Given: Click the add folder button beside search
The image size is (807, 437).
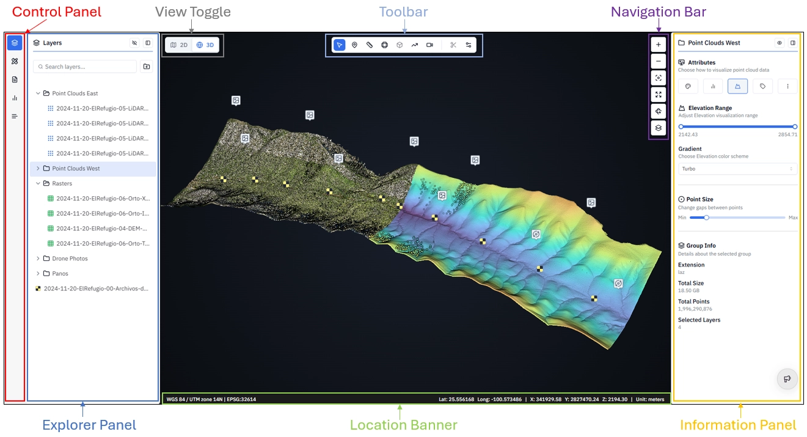Looking at the screenshot, I should tap(146, 67).
